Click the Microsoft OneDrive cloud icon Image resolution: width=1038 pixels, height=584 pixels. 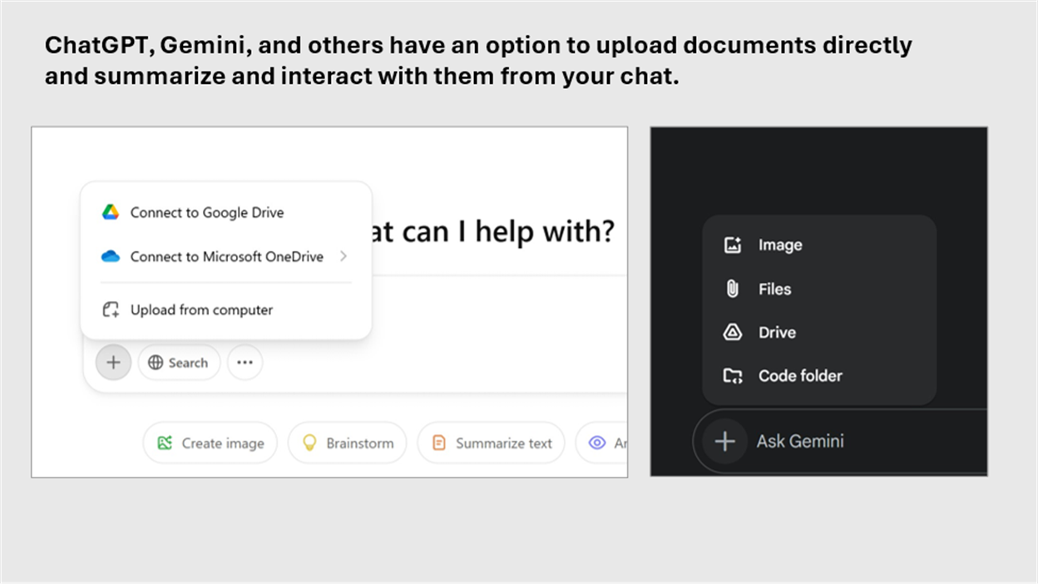pyautogui.click(x=111, y=256)
